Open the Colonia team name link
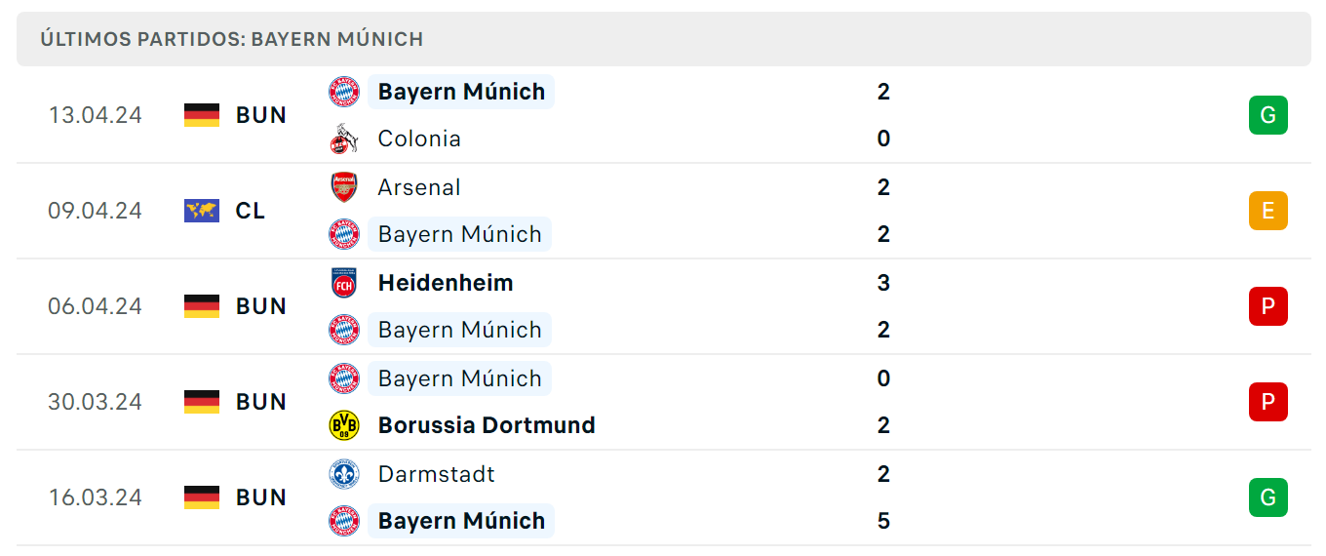This screenshot has width=1326, height=556. tap(419, 139)
